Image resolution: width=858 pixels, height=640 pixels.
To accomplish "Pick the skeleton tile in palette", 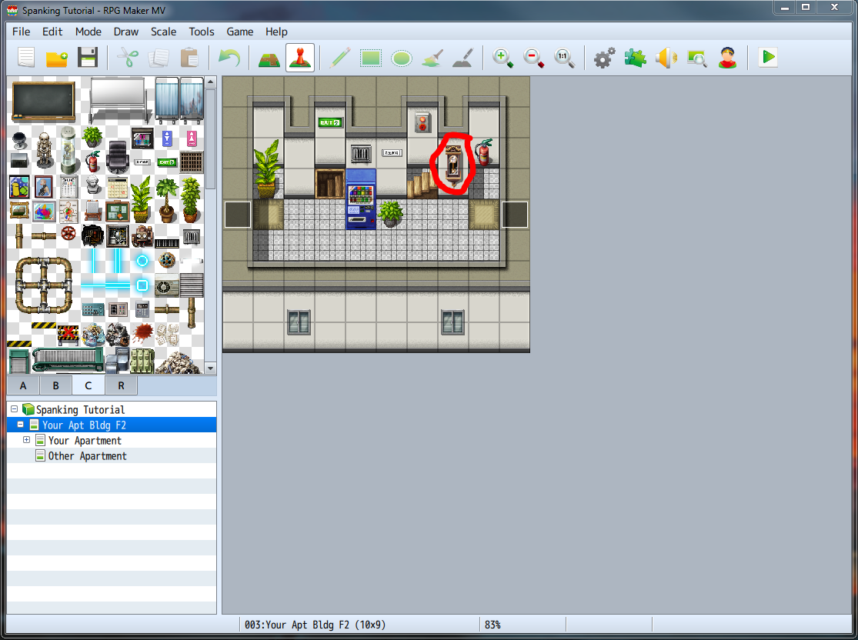I will pos(44,149).
